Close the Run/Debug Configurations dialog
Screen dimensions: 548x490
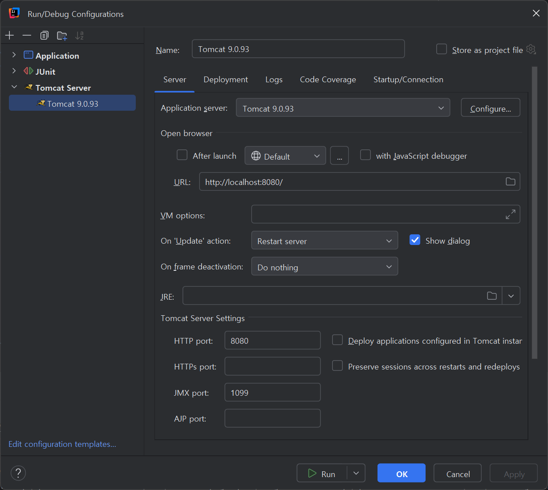(536, 13)
